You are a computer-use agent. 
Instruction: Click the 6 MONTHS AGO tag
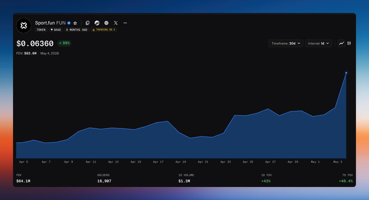(x=77, y=30)
